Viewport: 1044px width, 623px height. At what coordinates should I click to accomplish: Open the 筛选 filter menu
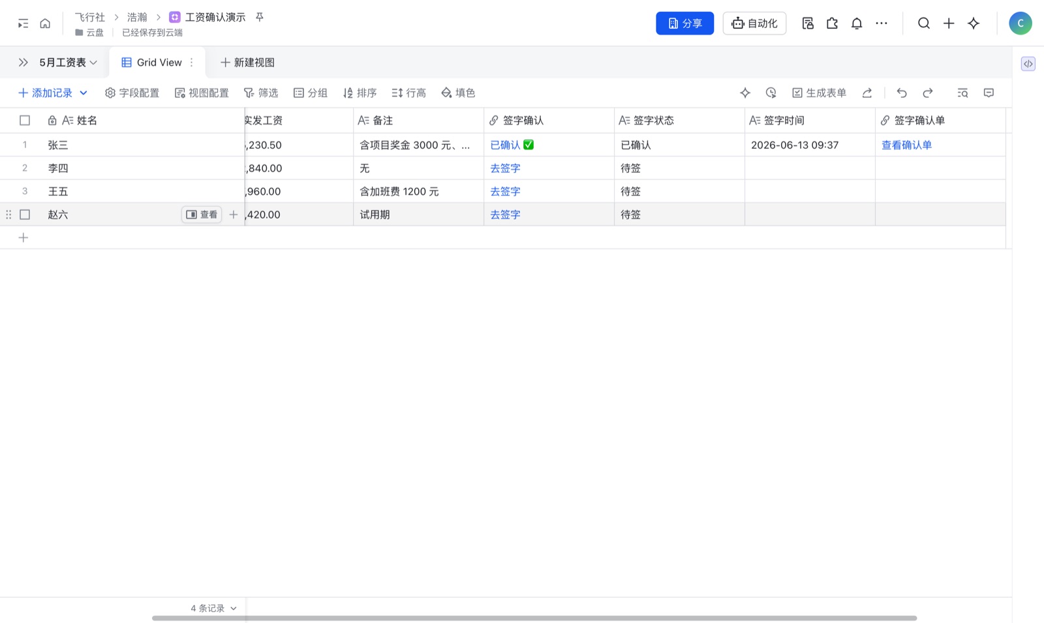261,93
